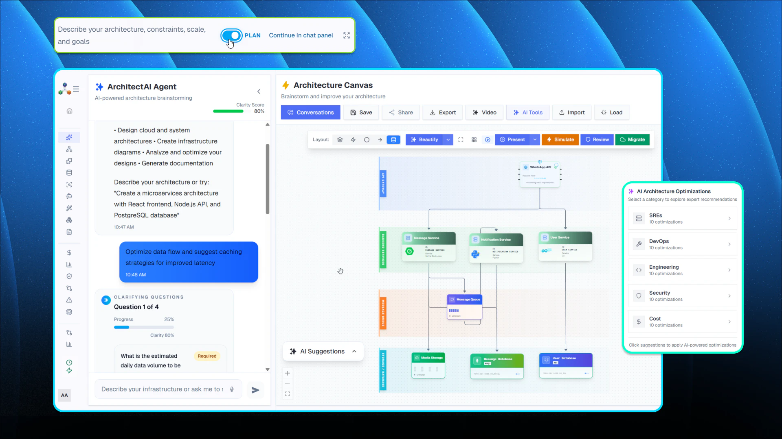This screenshot has width=782, height=439.
Task: Switch to the Conversations tab
Action: coord(310,112)
